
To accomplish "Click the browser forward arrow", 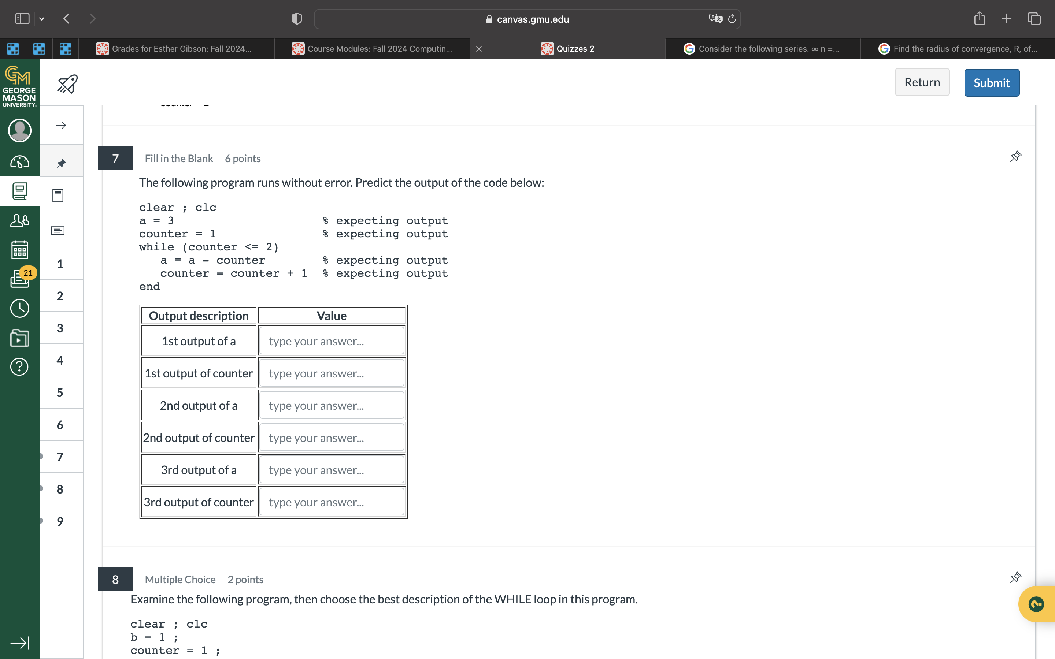I will coord(92,19).
